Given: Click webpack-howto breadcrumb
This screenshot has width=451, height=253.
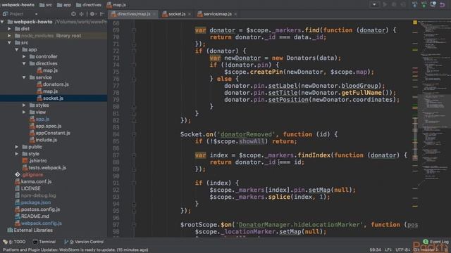Looking at the screenshot, I should pyautogui.click(x=18, y=5).
